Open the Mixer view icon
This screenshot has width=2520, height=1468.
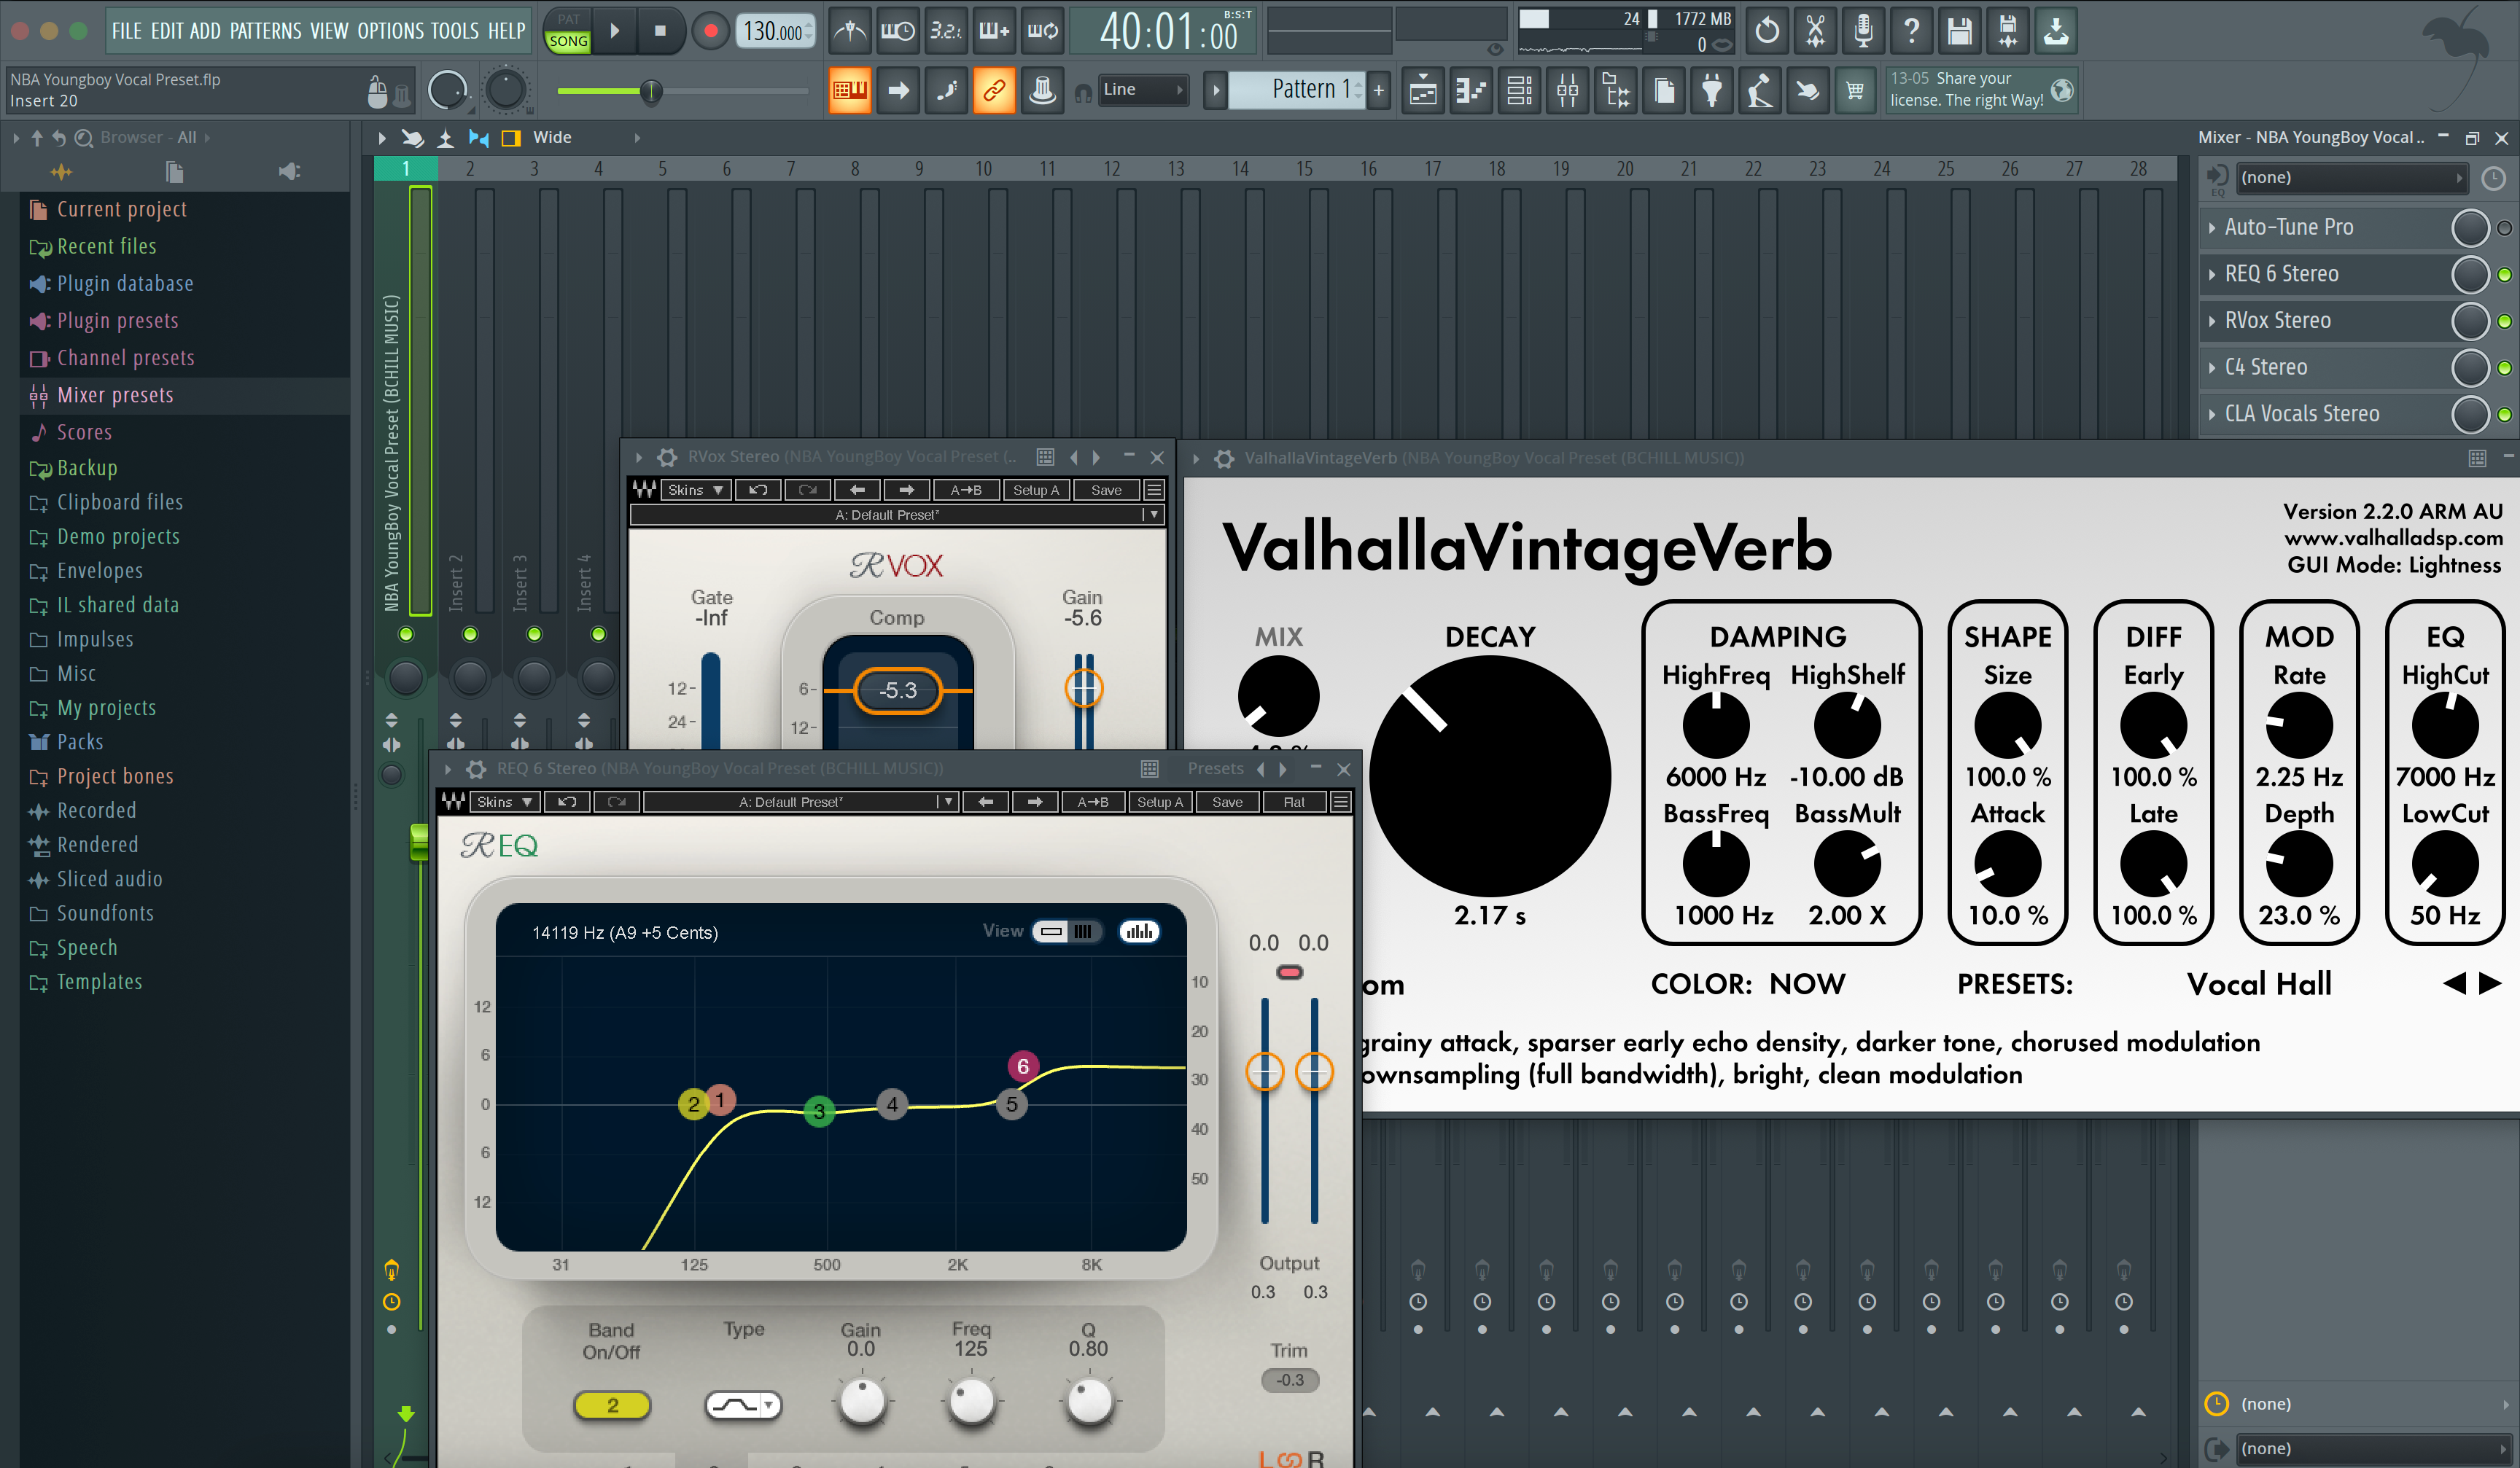coord(1567,91)
